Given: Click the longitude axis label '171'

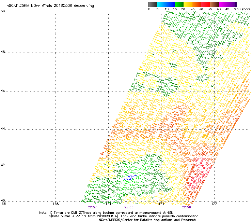Looking at the screenshot, I should [x=109, y=204].
